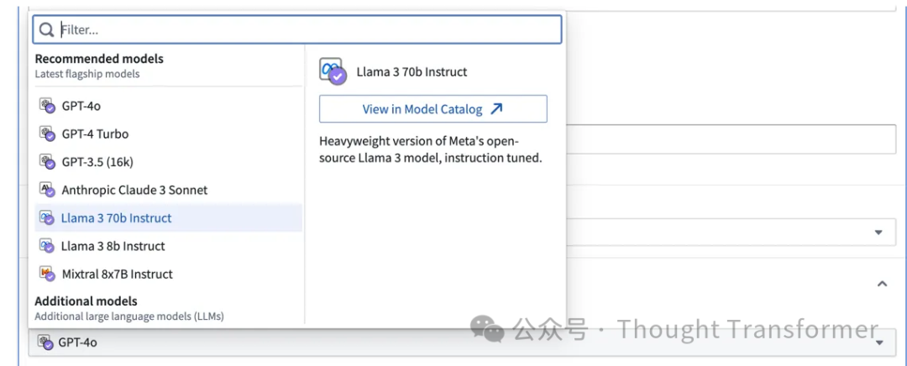The image size is (907, 366).
Task: Pick Anthropic Claude 3 Sonnet model
Action: click(x=168, y=191)
